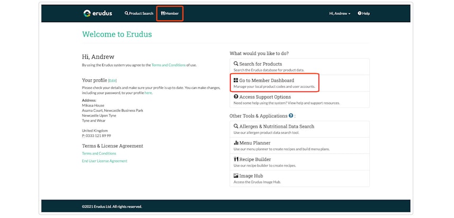This screenshot has width=454, height=218.
Task: Click the Help question mark icon
Action: click(359, 13)
